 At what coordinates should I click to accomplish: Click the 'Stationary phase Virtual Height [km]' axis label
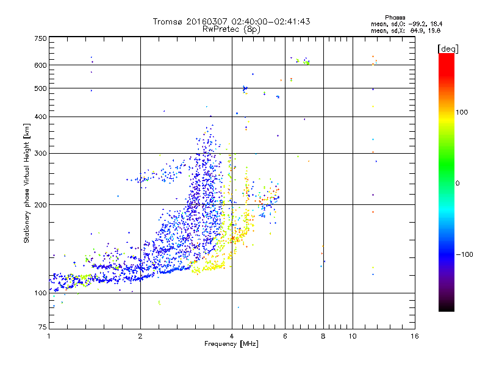pos(27,184)
